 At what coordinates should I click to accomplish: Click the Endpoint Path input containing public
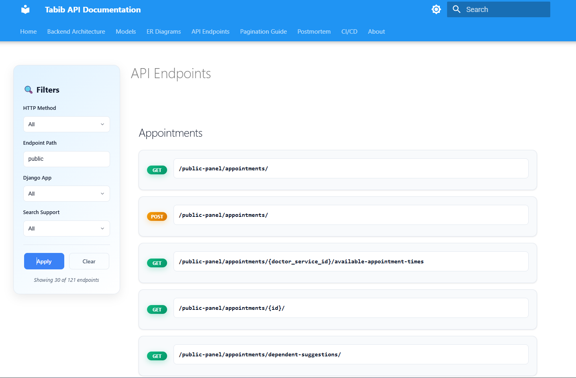67,159
